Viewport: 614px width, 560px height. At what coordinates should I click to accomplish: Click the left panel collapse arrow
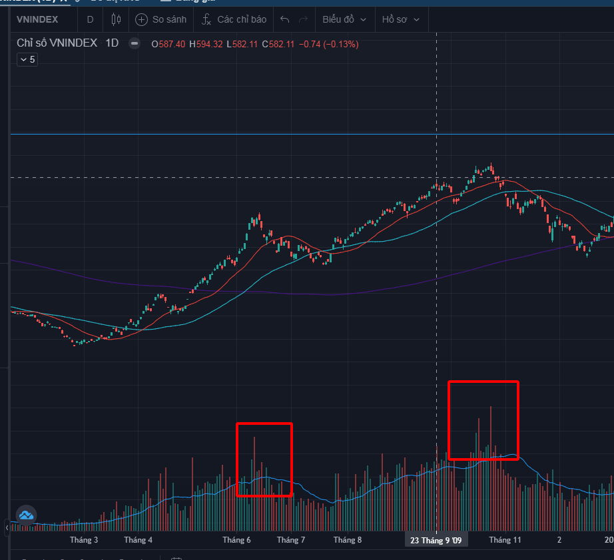[7, 528]
